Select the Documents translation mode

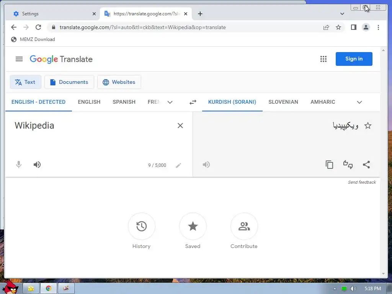click(x=69, y=82)
